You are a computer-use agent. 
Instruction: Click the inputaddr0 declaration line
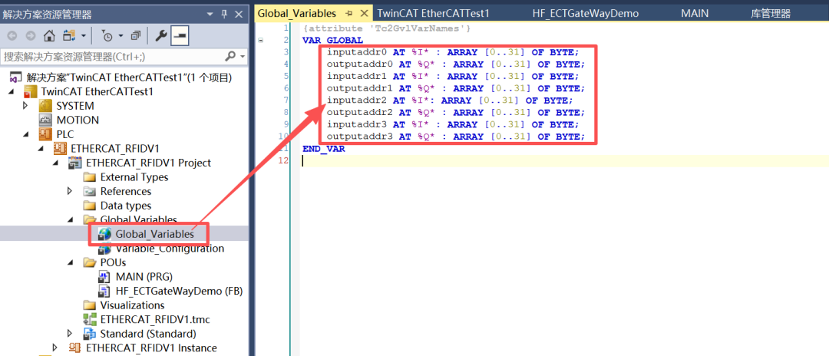[453, 51]
